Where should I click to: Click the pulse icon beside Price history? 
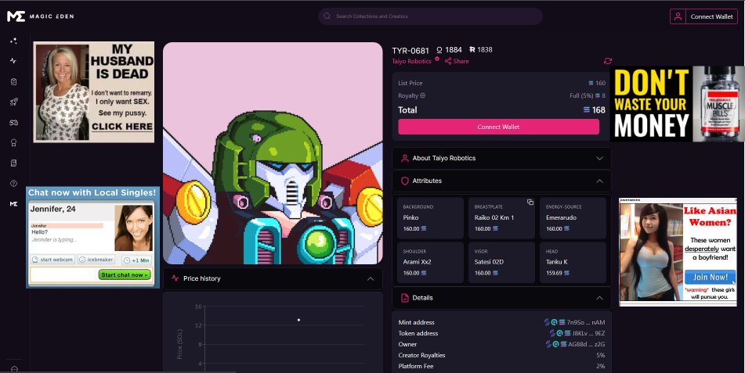175,278
